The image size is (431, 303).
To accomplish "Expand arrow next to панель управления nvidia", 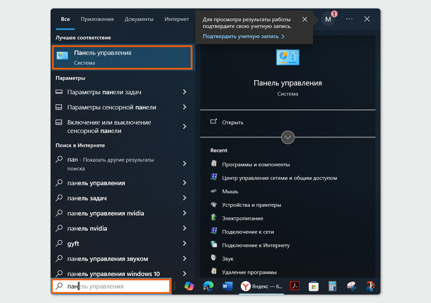I will [184, 213].
